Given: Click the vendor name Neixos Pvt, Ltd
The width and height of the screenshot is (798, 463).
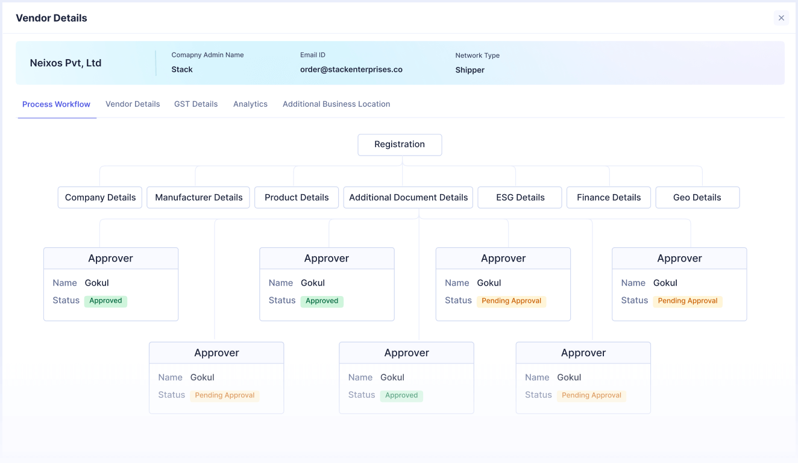Looking at the screenshot, I should click(x=66, y=63).
